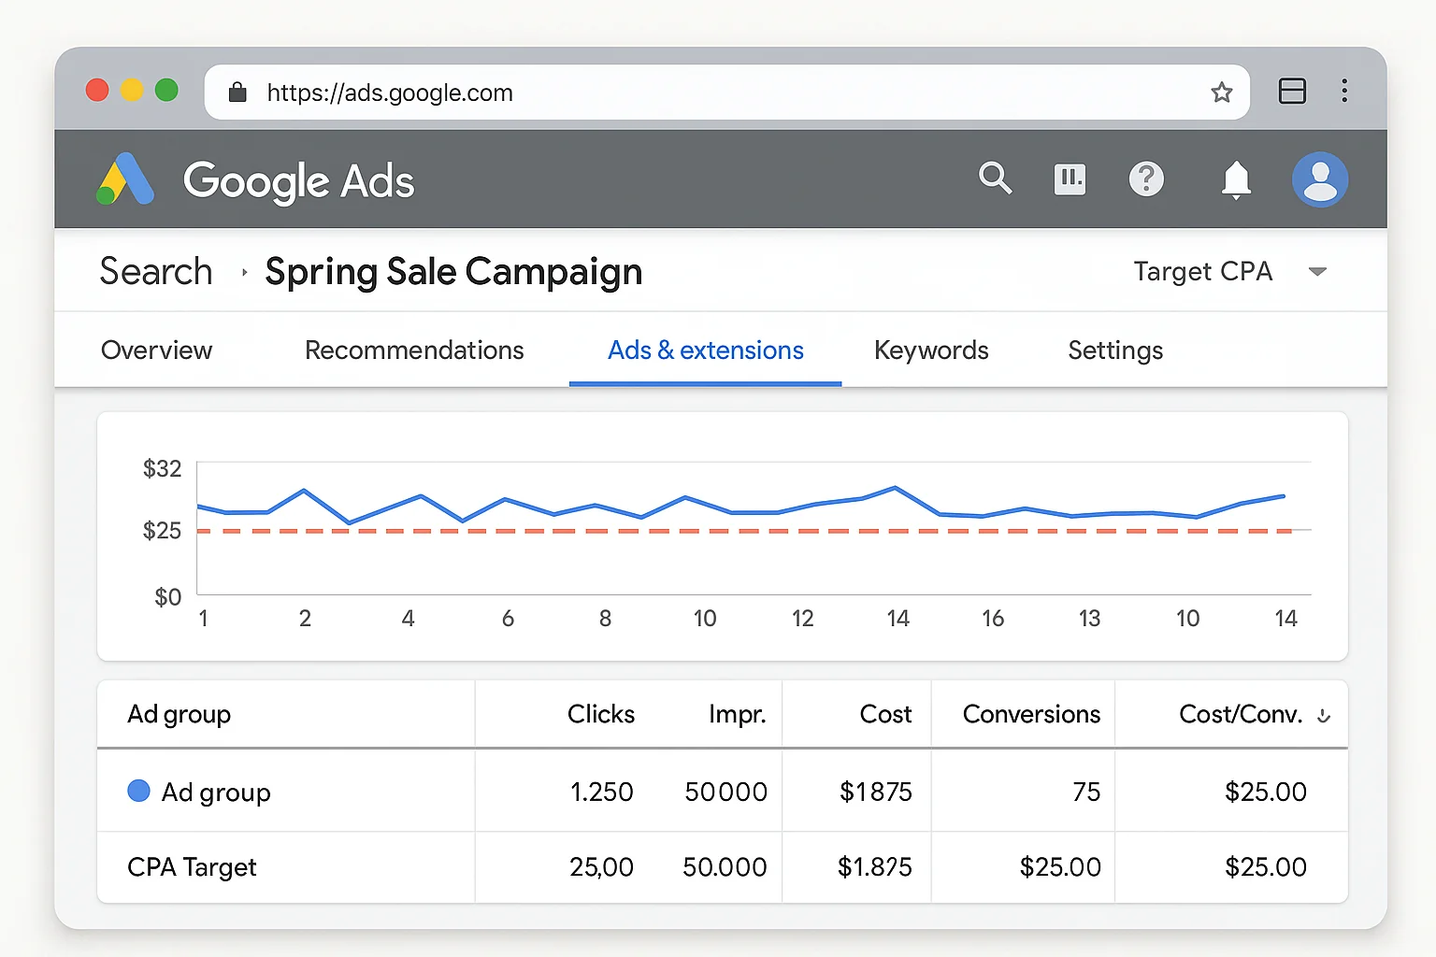1436x957 pixels.
Task: Toggle Cost/Conv. column sort arrow
Action: 1324,716
